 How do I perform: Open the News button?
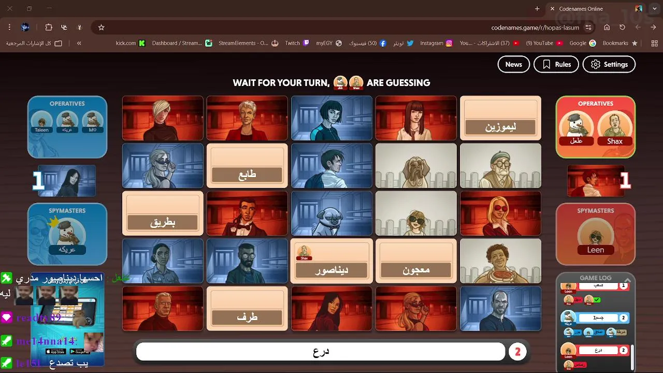pyautogui.click(x=513, y=64)
